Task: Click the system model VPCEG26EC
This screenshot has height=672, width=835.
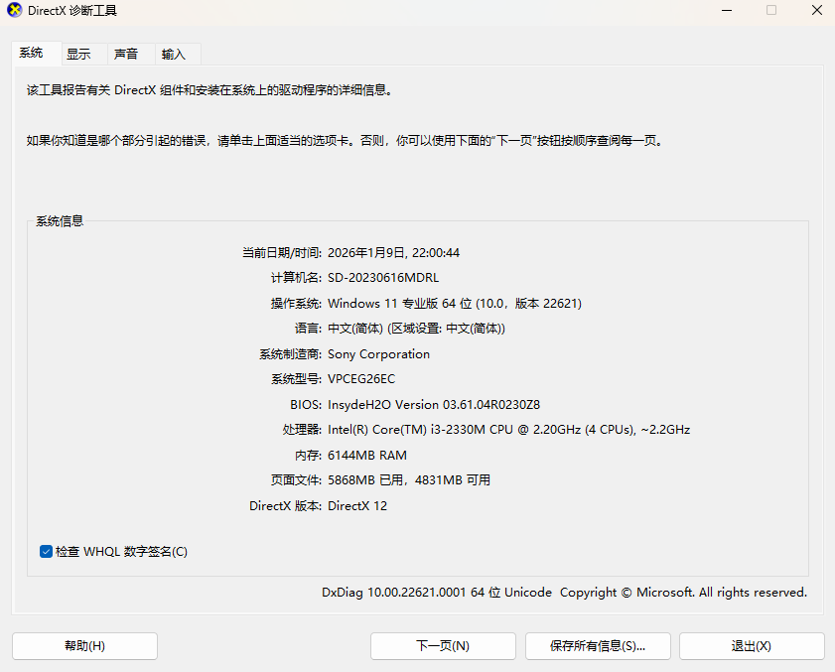Action: pyautogui.click(x=361, y=379)
